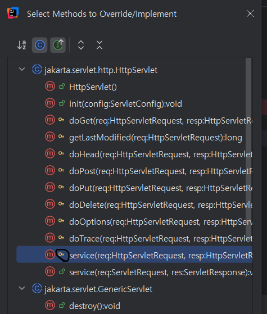Viewport: 267px width, 314px height.
Task: Collapse all tree nodes
Action: [99, 45]
